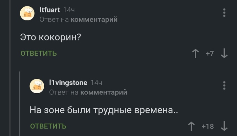Click ОТВЕТИТЬ under Itfuart's comment

tap(39, 54)
